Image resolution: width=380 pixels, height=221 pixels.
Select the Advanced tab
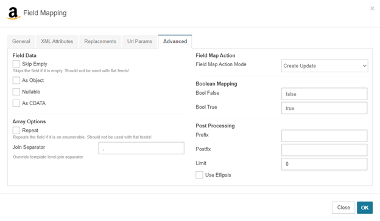(x=175, y=41)
